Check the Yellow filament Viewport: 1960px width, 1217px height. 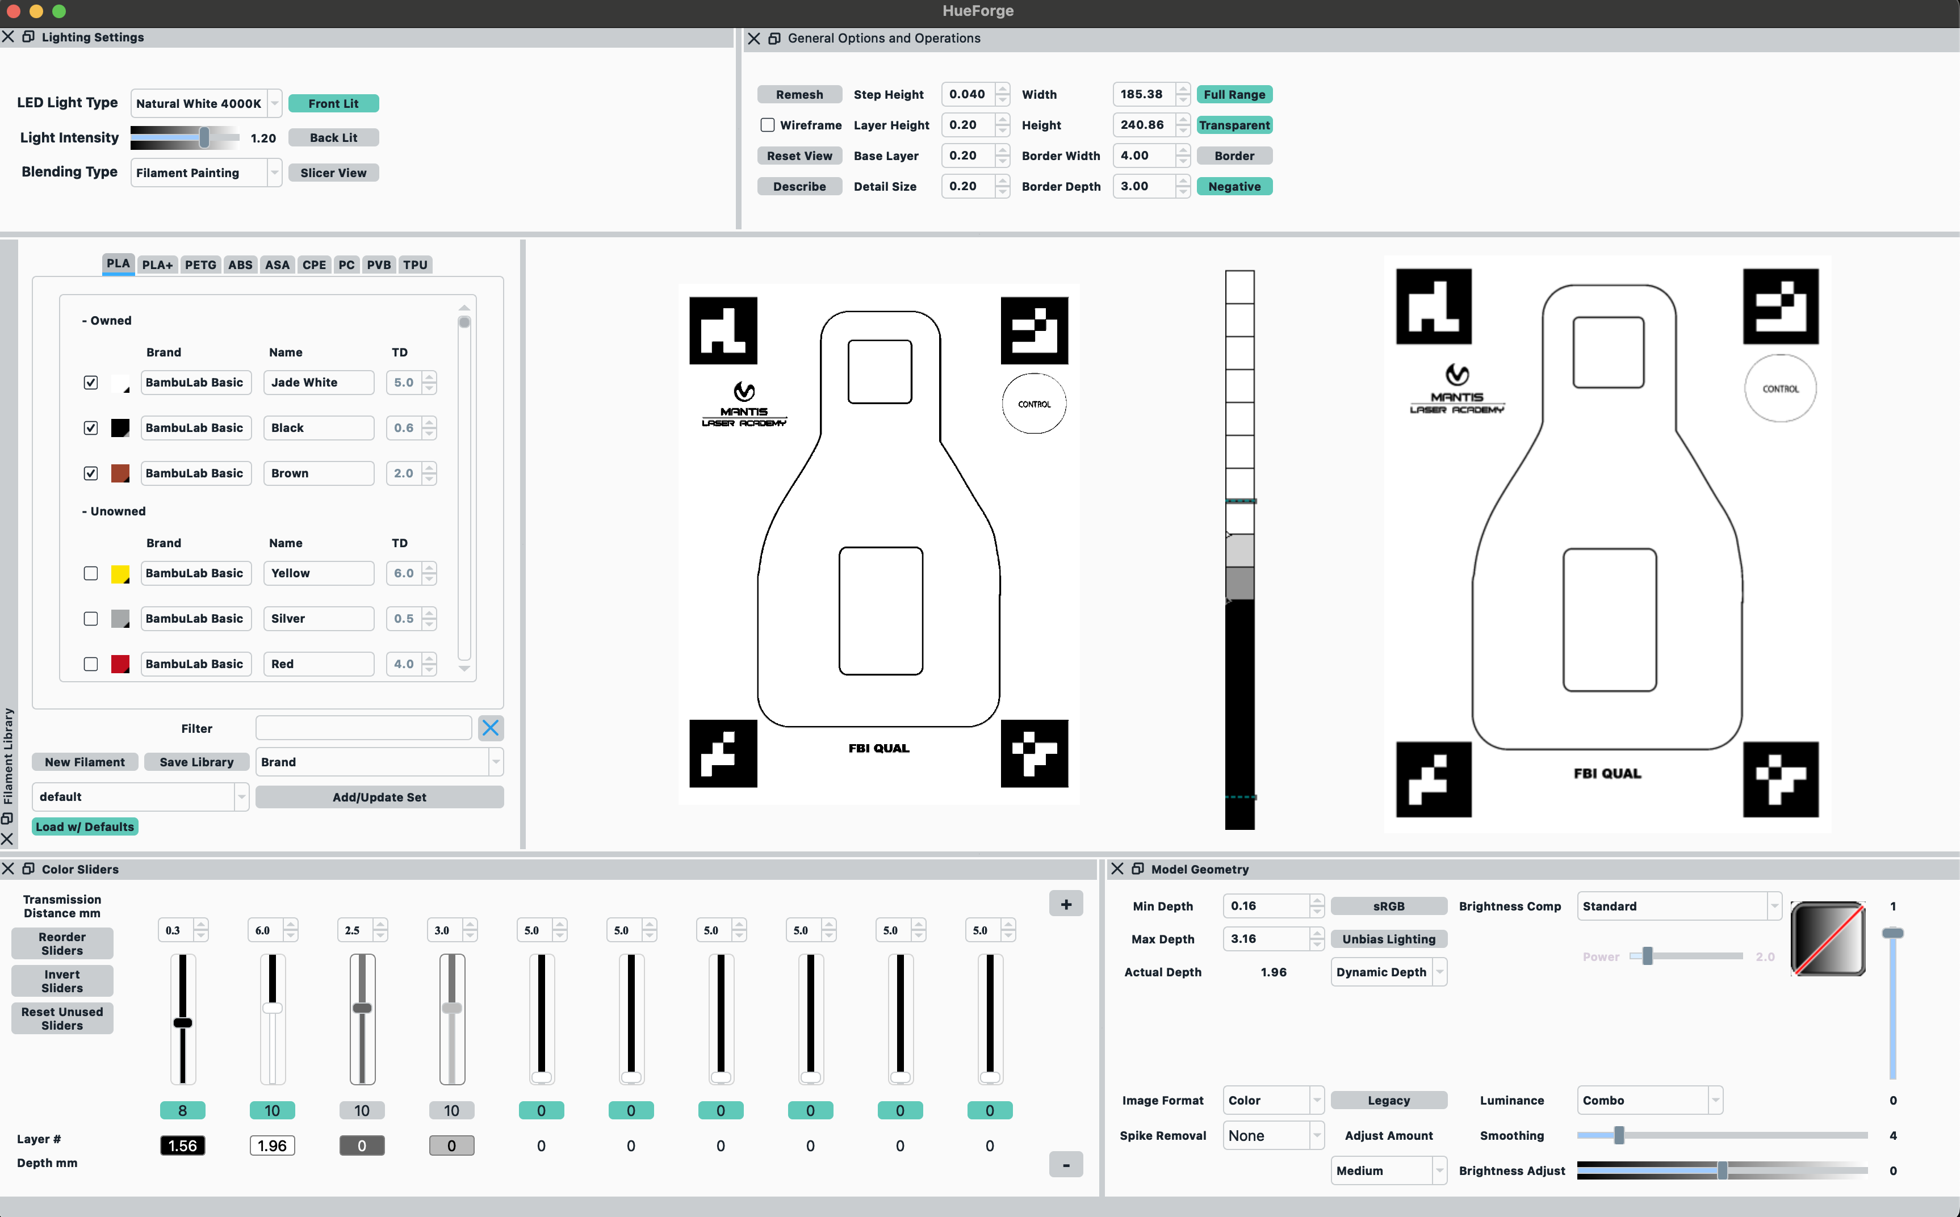91,573
